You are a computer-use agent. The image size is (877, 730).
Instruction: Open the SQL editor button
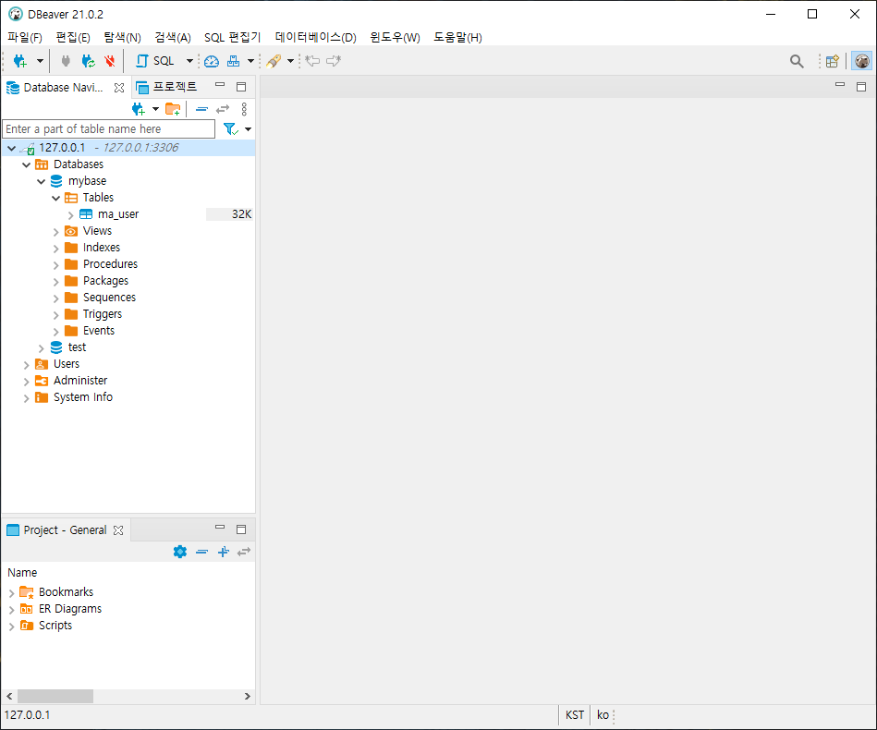[x=155, y=61]
